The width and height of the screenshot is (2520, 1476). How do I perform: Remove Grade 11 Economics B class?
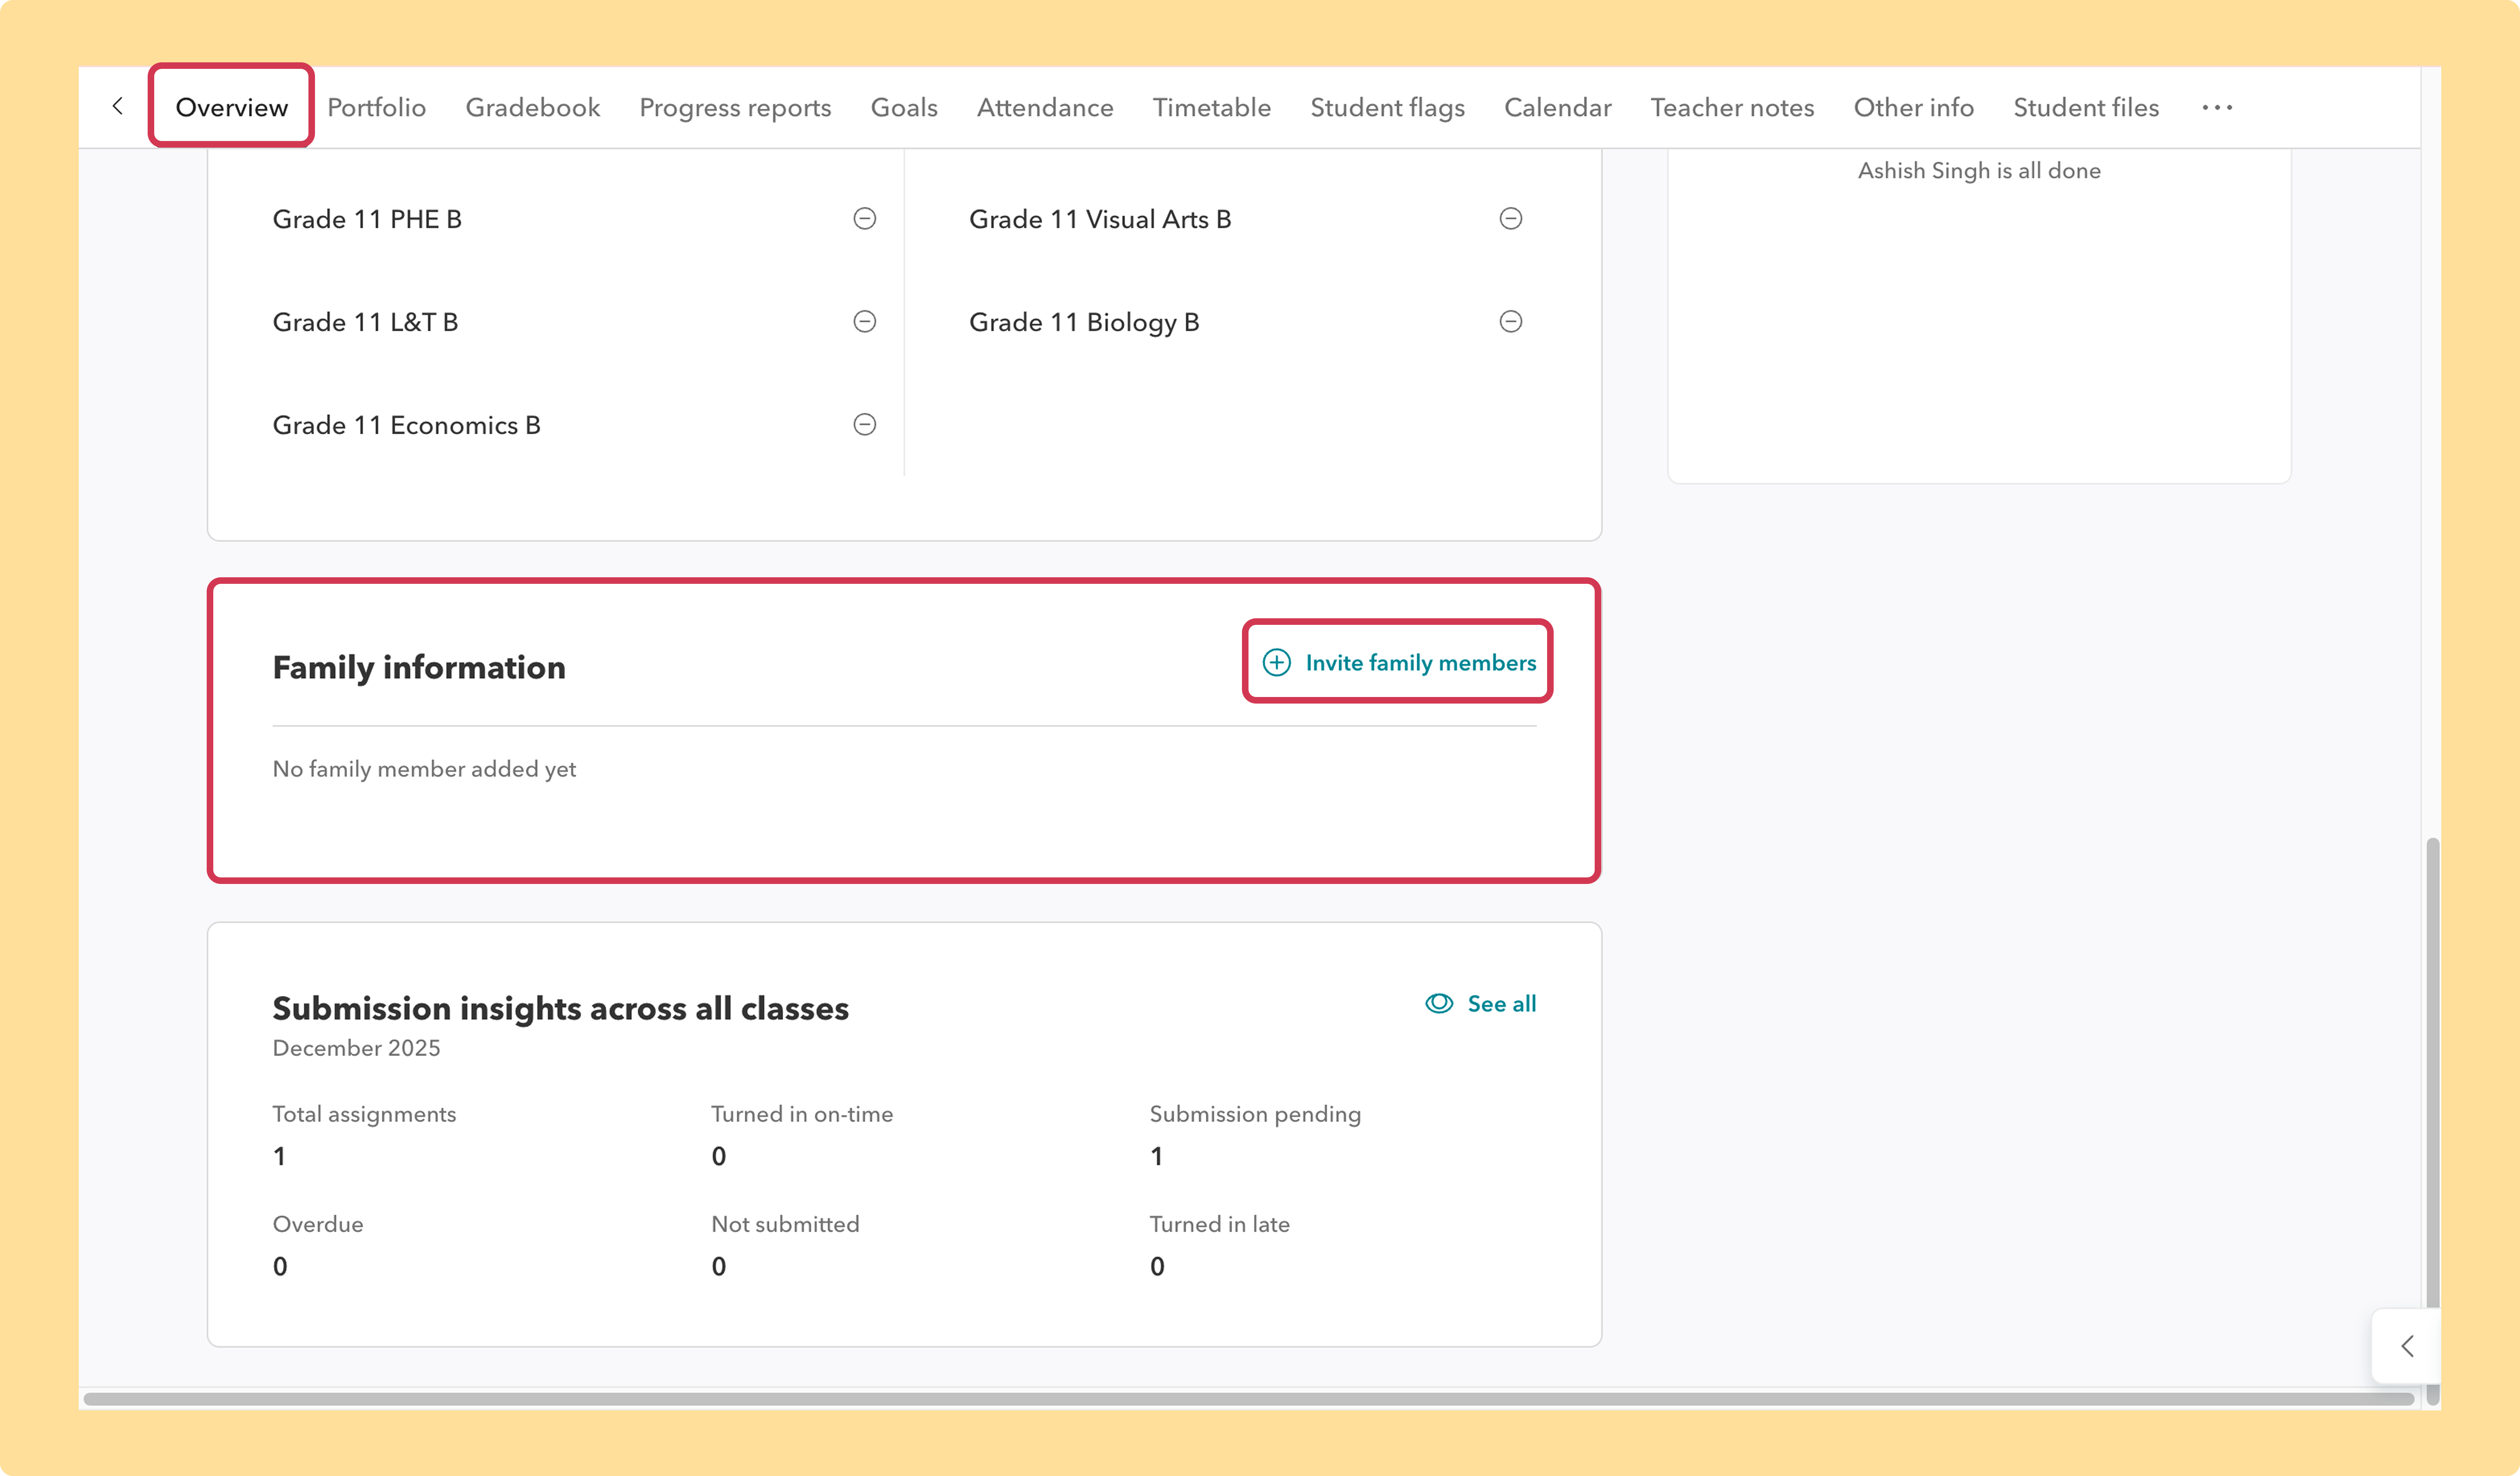pyautogui.click(x=865, y=425)
